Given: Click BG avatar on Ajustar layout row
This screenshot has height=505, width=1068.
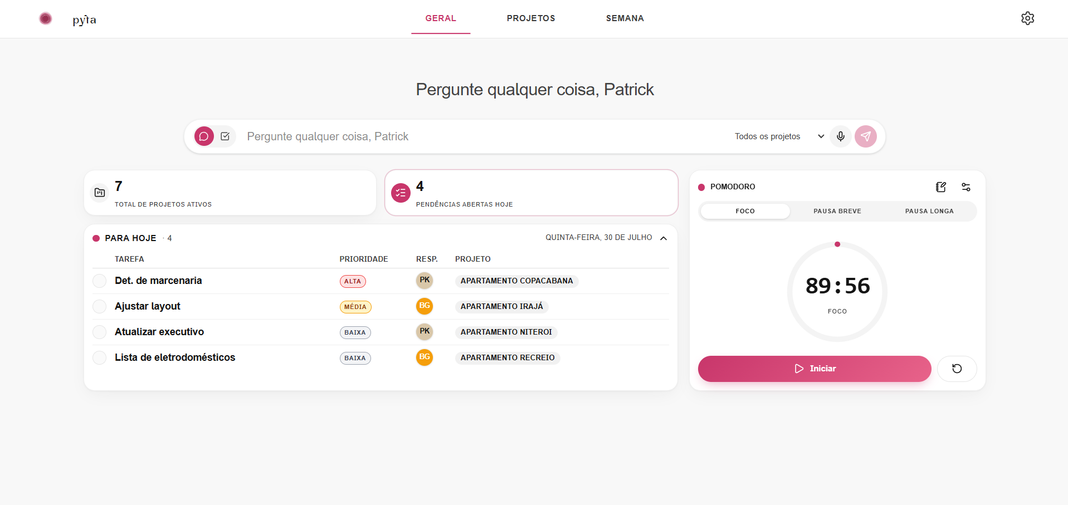Looking at the screenshot, I should tap(425, 306).
